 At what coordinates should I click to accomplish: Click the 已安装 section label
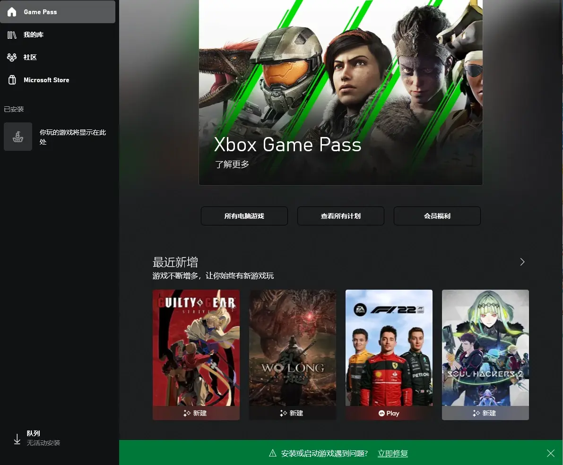[x=14, y=109]
